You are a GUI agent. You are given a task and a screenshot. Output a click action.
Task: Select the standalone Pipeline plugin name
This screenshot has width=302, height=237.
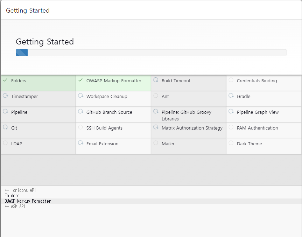19,112
